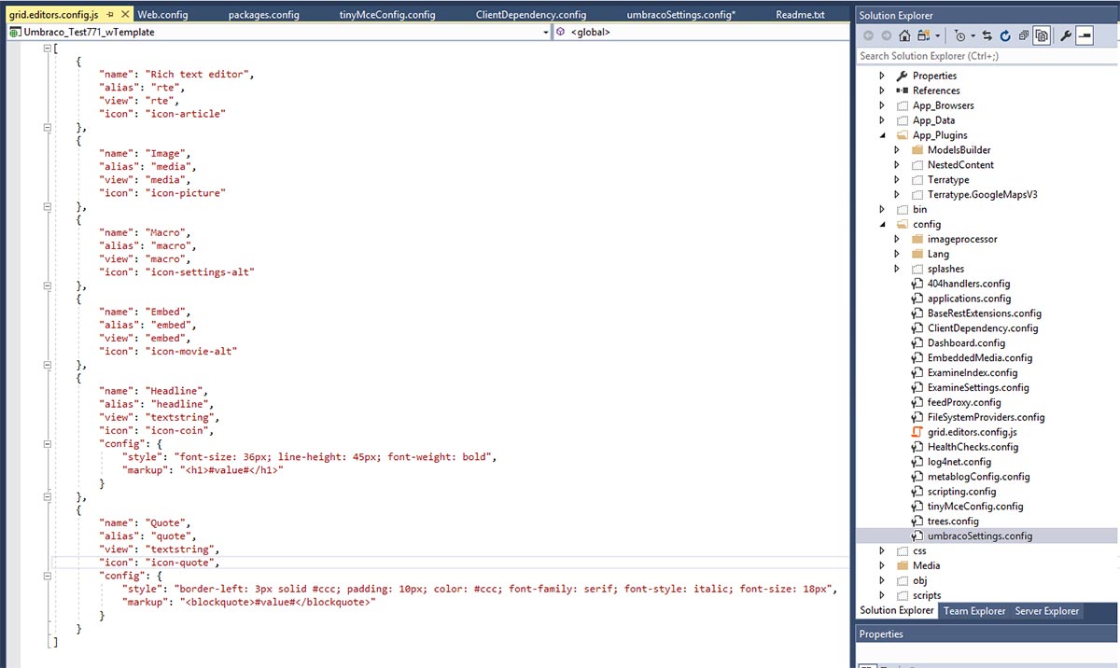Select umbracoSettings.config in the tree

(x=980, y=536)
